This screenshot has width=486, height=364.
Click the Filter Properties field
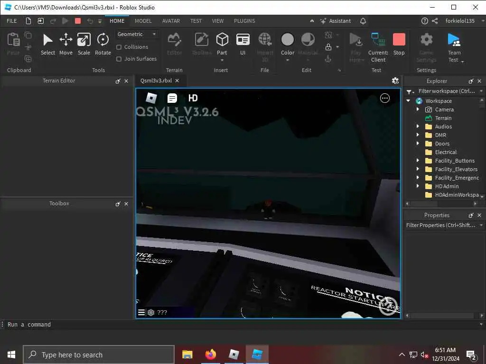[441, 225]
